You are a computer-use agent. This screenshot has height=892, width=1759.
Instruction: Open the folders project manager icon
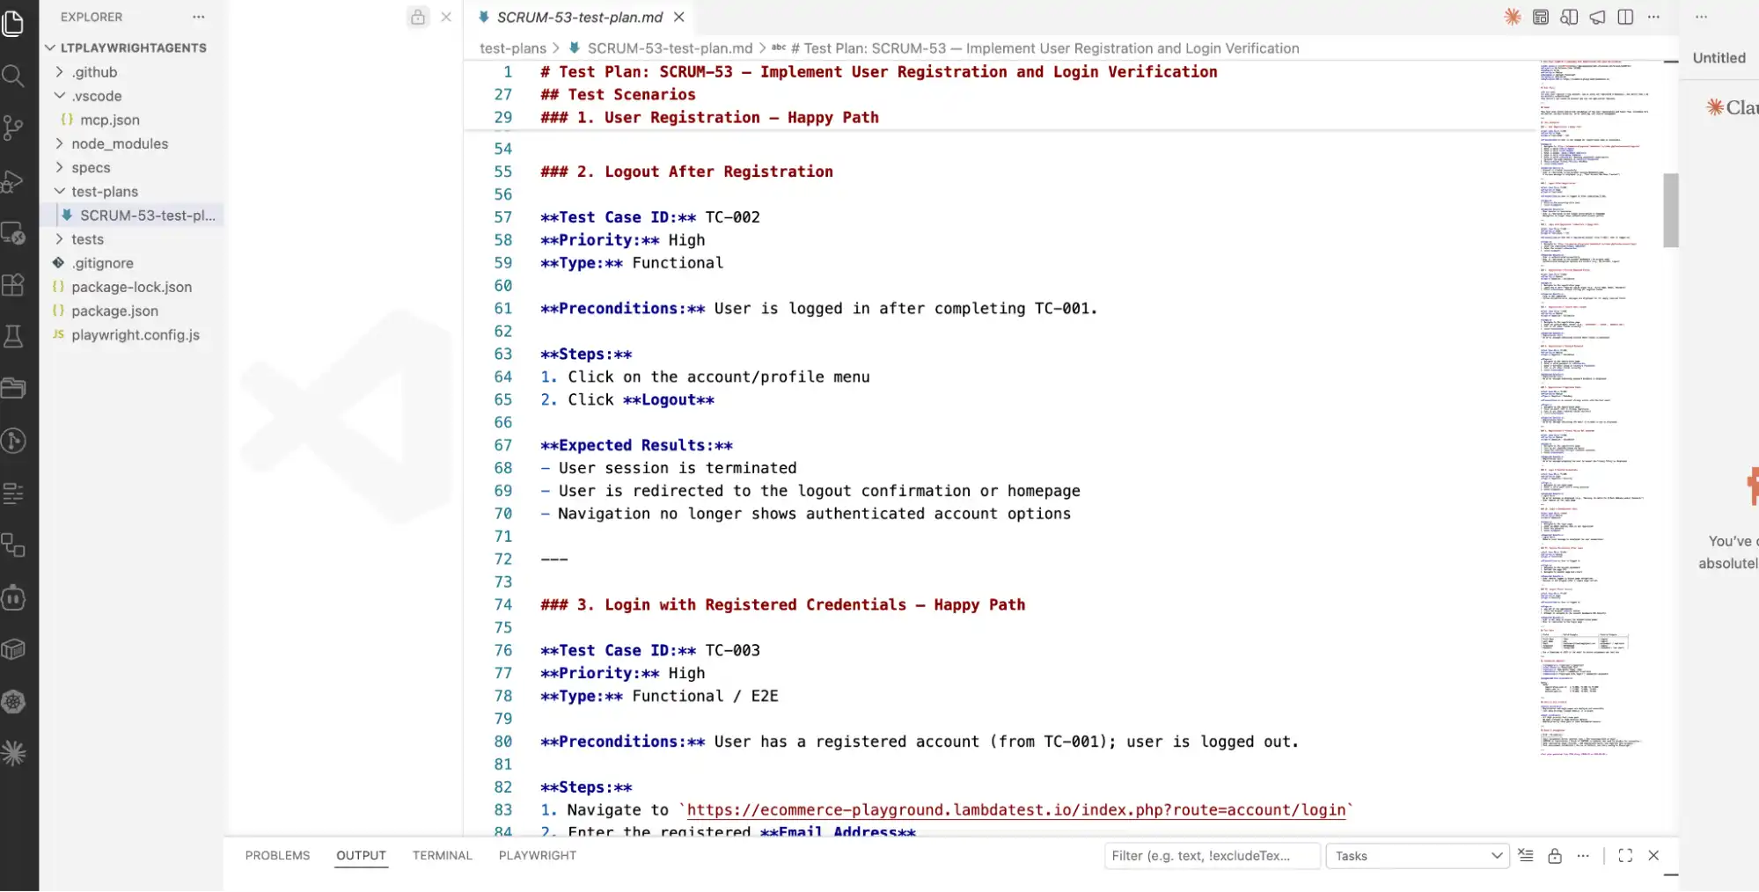click(x=13, y=389)
